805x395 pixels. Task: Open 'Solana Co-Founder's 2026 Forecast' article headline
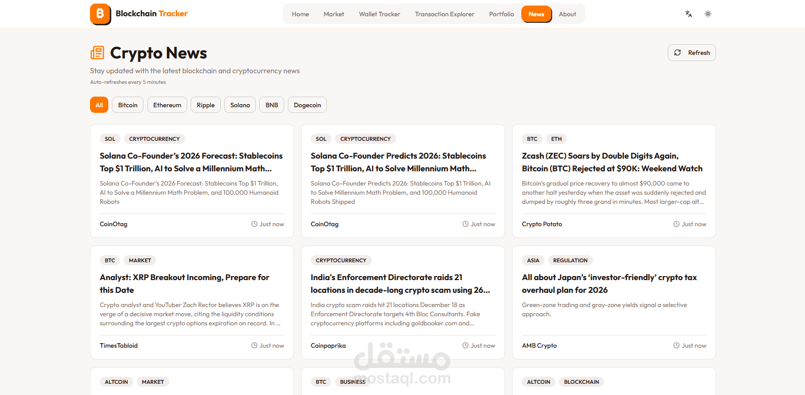pyautogui.click(x=191, y=162)
